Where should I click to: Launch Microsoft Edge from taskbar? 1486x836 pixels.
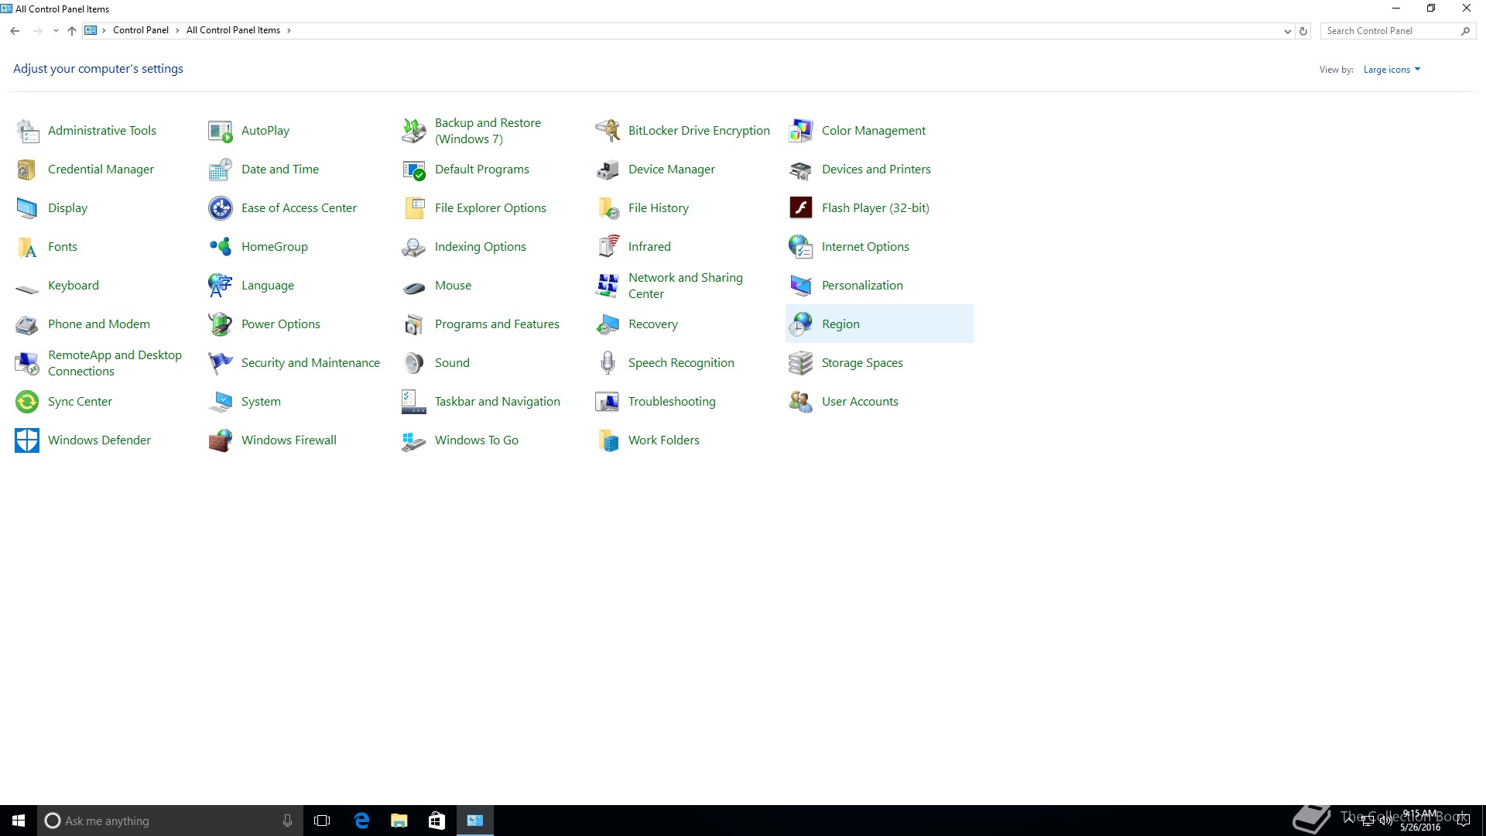click(361, 821)
